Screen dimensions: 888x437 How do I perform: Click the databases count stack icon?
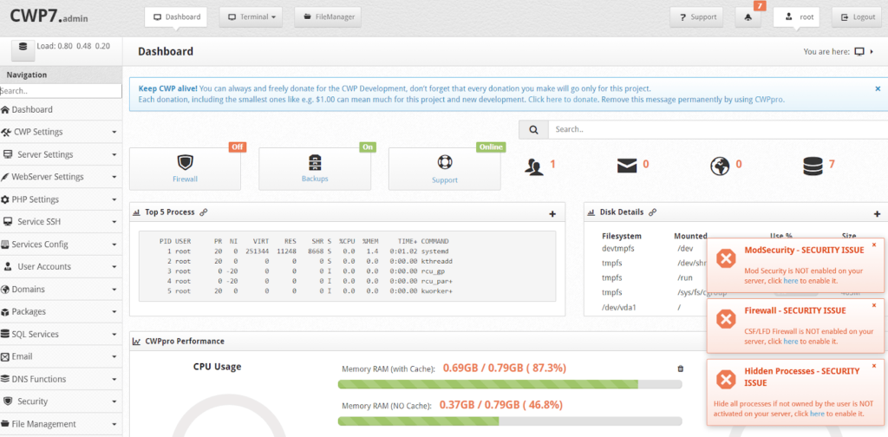pyautogui.click(x=812, y=166)
